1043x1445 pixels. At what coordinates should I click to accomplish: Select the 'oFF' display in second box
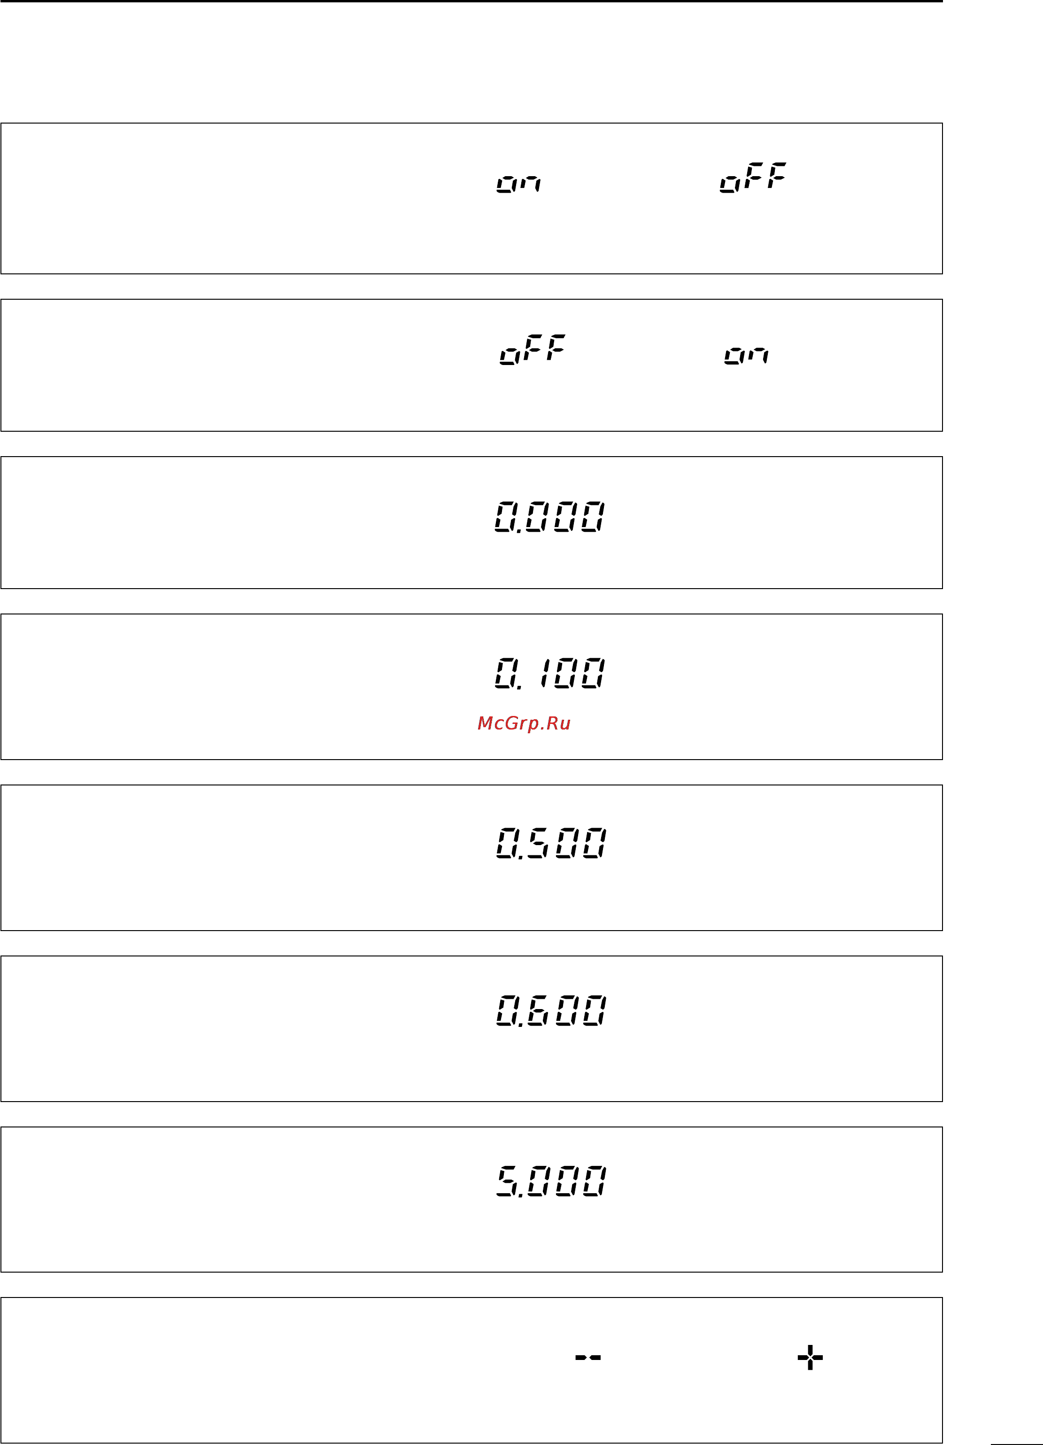(x=533, y=349)
